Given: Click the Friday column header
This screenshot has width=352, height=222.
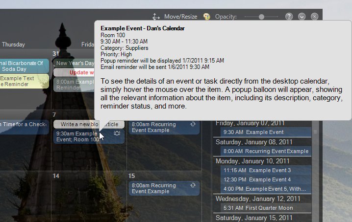Looking at the screenshot, I should tap(88, 44).
